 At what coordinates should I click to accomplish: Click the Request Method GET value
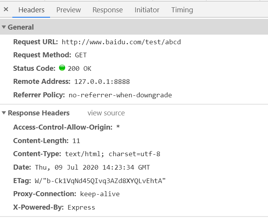point(81,55)
